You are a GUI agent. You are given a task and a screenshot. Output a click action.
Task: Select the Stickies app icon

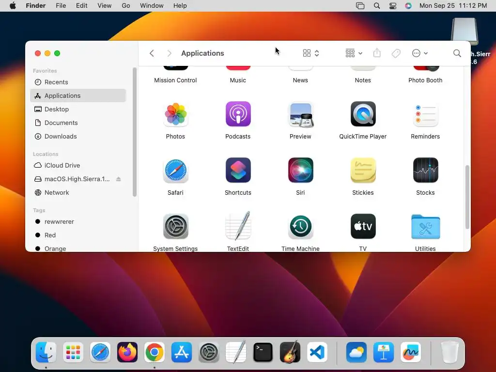click(363, 170)
